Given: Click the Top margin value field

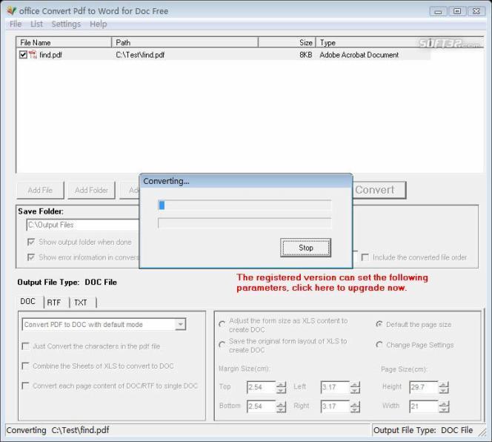Looking at the screenshot, I should 262,387.
